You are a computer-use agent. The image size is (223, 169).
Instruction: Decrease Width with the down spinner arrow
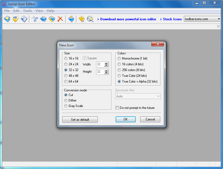coord(106,66)
